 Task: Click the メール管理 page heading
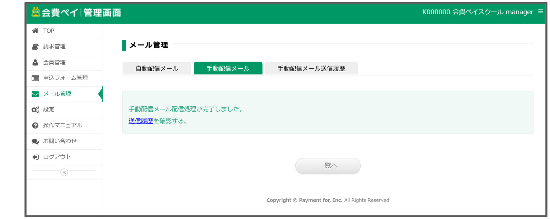tap(149, 45)
